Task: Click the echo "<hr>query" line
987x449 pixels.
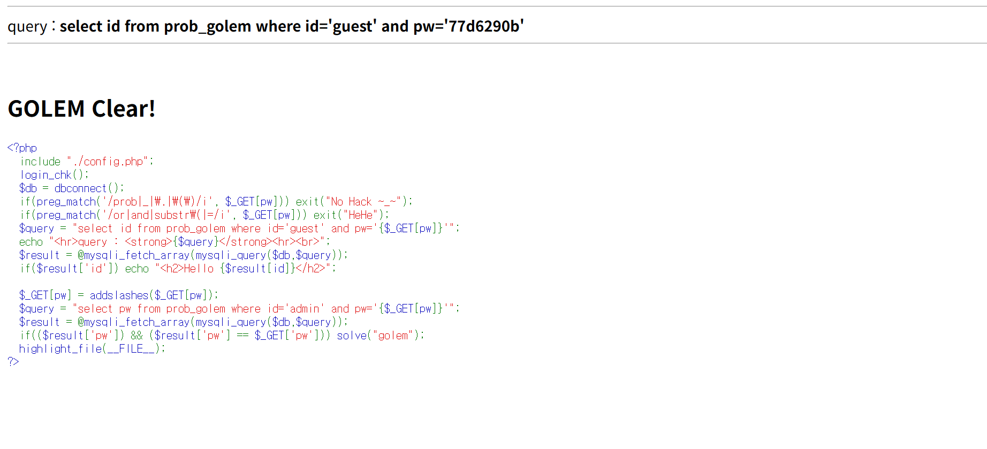Action: 174,241
